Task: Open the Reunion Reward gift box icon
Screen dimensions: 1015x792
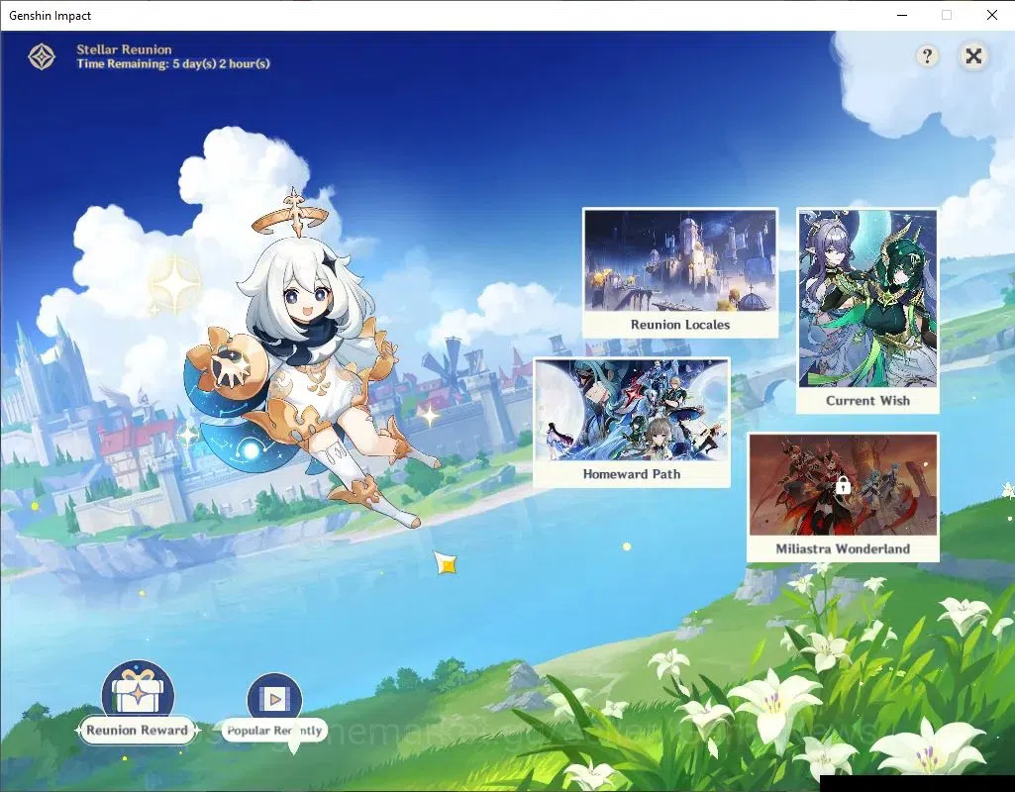Action: coord(138,690)
